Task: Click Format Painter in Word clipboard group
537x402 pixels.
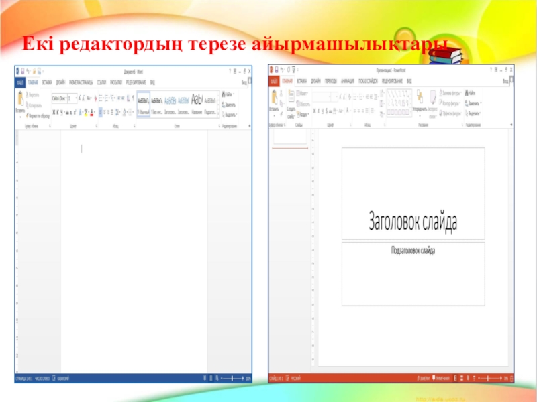Action: point(38,116)
